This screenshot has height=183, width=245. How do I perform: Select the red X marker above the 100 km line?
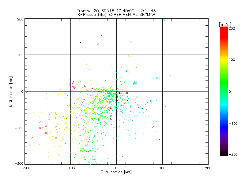(x=131, y=42)
